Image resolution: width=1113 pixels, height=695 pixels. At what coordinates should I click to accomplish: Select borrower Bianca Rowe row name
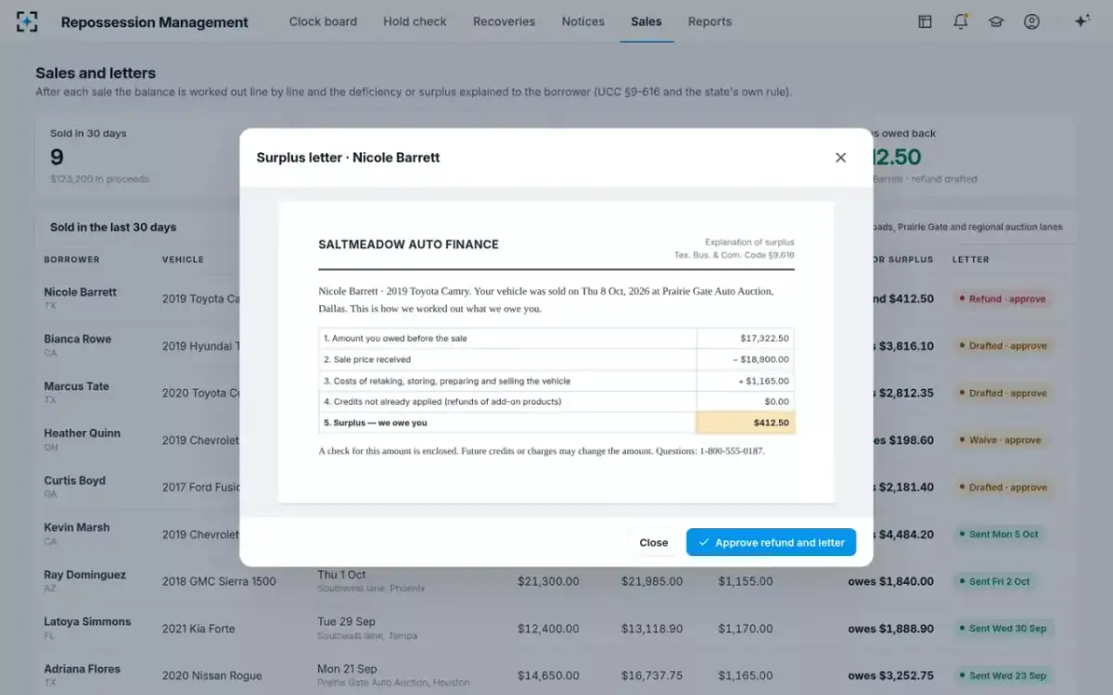[x=77, y=339]
